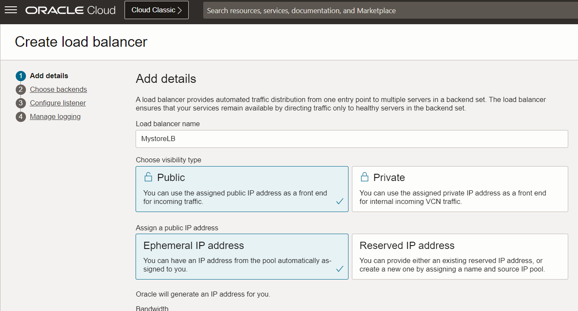
Task: Choose the Ephemeral IP address option
Action: tap(242, 257)
